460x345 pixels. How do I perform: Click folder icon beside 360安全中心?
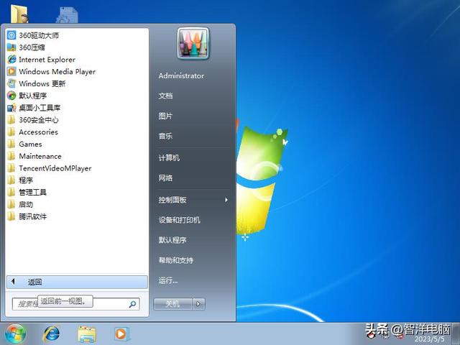point(11,120)
